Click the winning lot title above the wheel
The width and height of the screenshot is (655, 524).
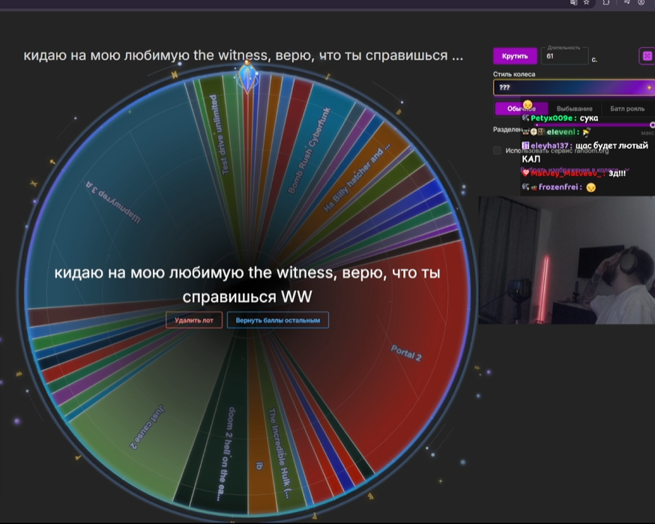pyautogui.click(x=244, y=55)
